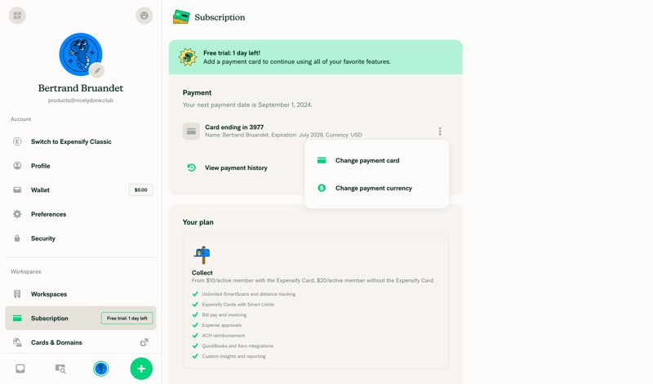The image size is (653, 384).
Task: Open the Workspaces menu item
Action: [80, 294]
